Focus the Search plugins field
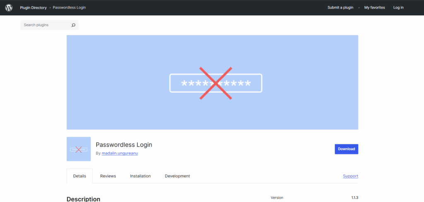Viewport: 424px width, 202px height. (x=49, y=25)
